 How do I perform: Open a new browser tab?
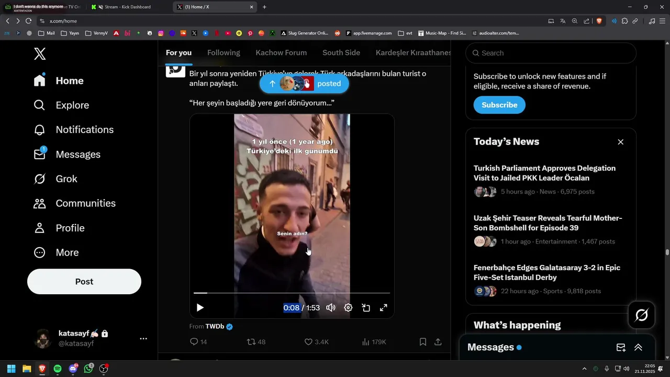pyautogui.click(x=264, y=7)
